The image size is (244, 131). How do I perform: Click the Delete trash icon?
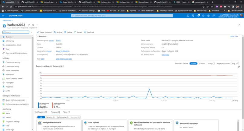(65, 32)
